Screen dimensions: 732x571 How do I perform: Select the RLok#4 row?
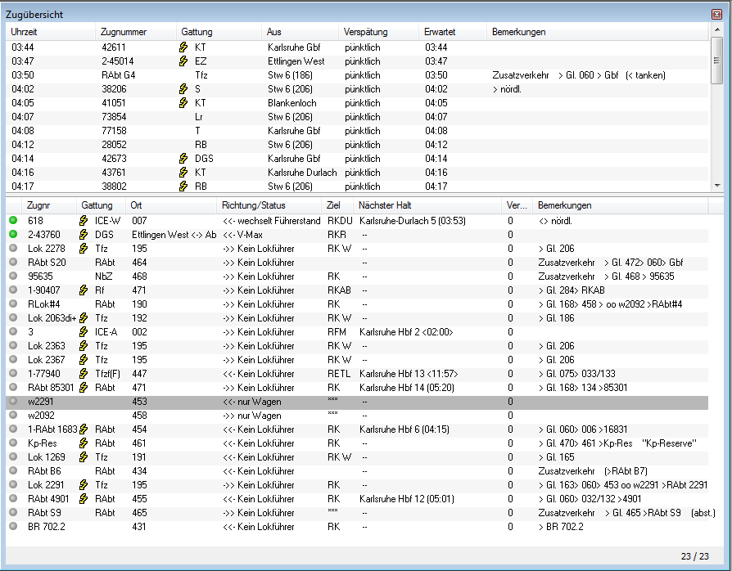[357, 304]
